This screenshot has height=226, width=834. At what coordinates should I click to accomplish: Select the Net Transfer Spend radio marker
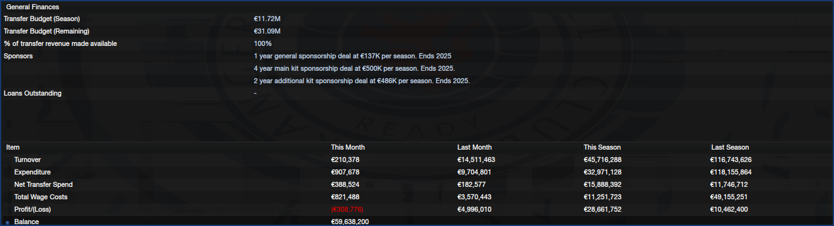tap(7, 184)
